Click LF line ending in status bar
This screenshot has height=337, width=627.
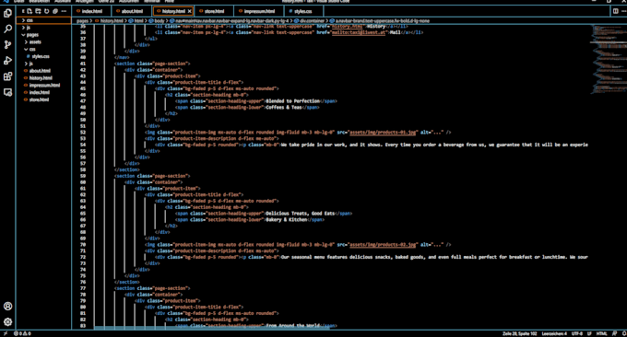coord(589,333)
